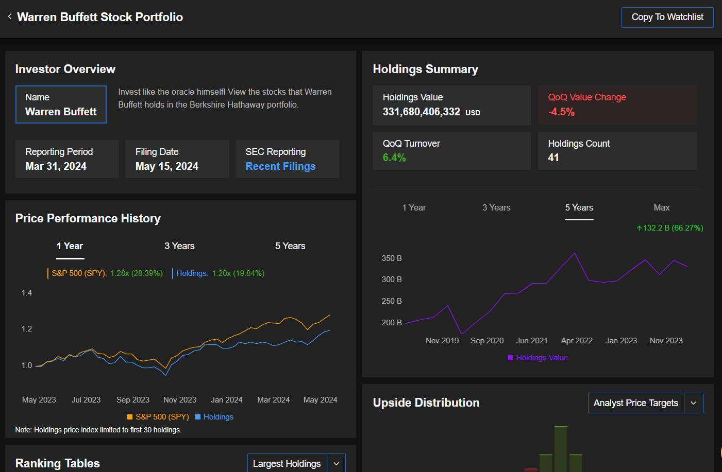This screenshot has height=472, width=722.
Task: Click the Reporting Period Mar 31, 2024 box
Action: point(67,159)
